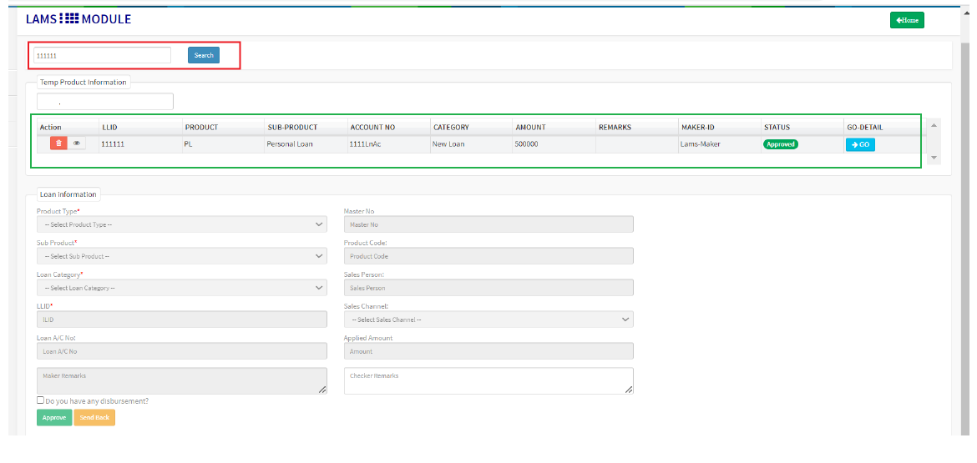Screen dimensions: 977x463
Task: Expand the Sales Channel dropdown
Action: (x=488, y=320)
